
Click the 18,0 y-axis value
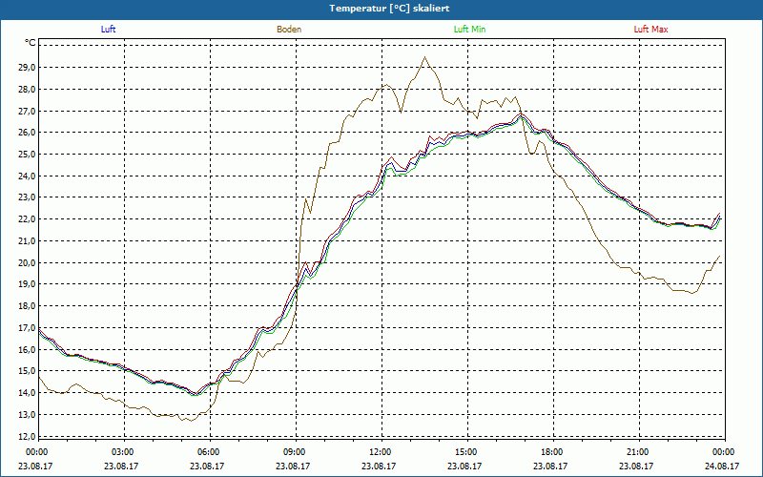point(28,306)
